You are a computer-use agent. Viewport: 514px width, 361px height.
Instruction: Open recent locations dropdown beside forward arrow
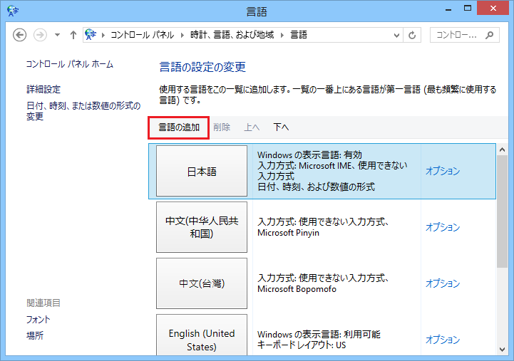57,35
